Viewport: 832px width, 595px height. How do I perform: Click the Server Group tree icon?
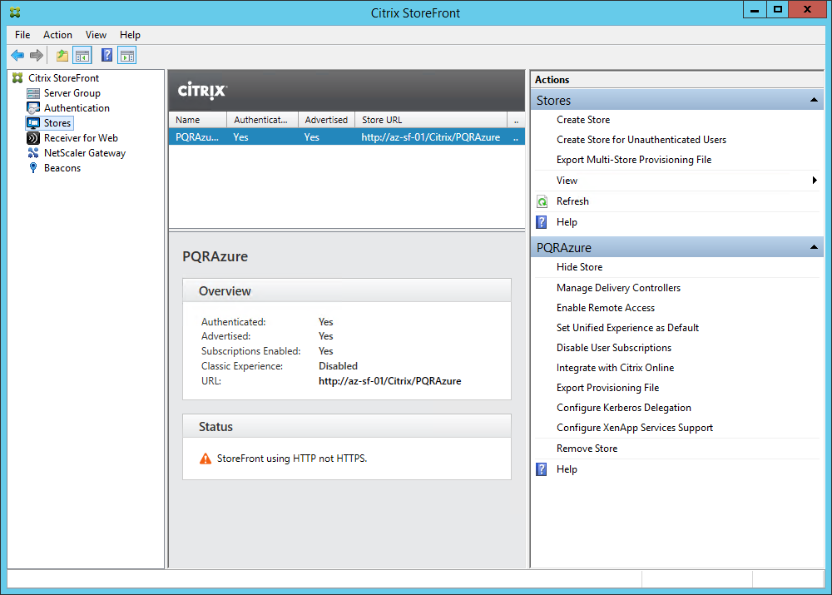coord(33,93)
